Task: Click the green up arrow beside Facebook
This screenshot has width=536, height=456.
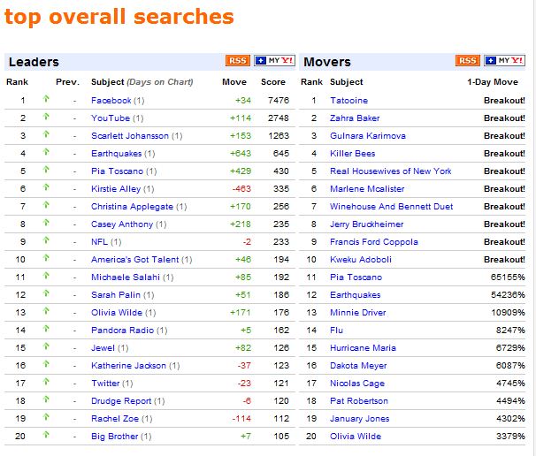Action: [46, 99]
